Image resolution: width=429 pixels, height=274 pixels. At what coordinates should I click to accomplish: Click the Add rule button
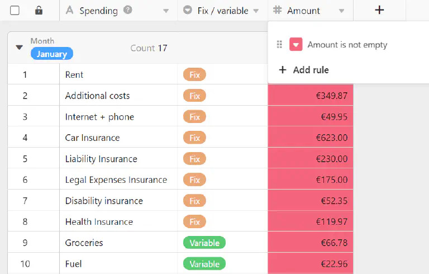click(304, 70)
